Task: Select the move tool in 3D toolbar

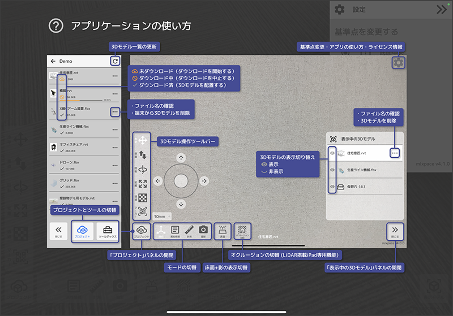Action: [x=142, y=140]
